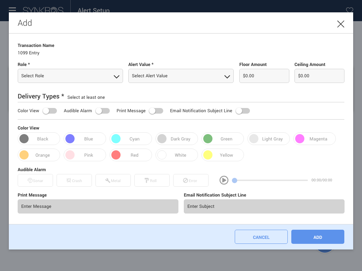The width and height of the screenshot is (362, 271).
Task: Open the hamburger navigation menu
Action: click(12, 10)
